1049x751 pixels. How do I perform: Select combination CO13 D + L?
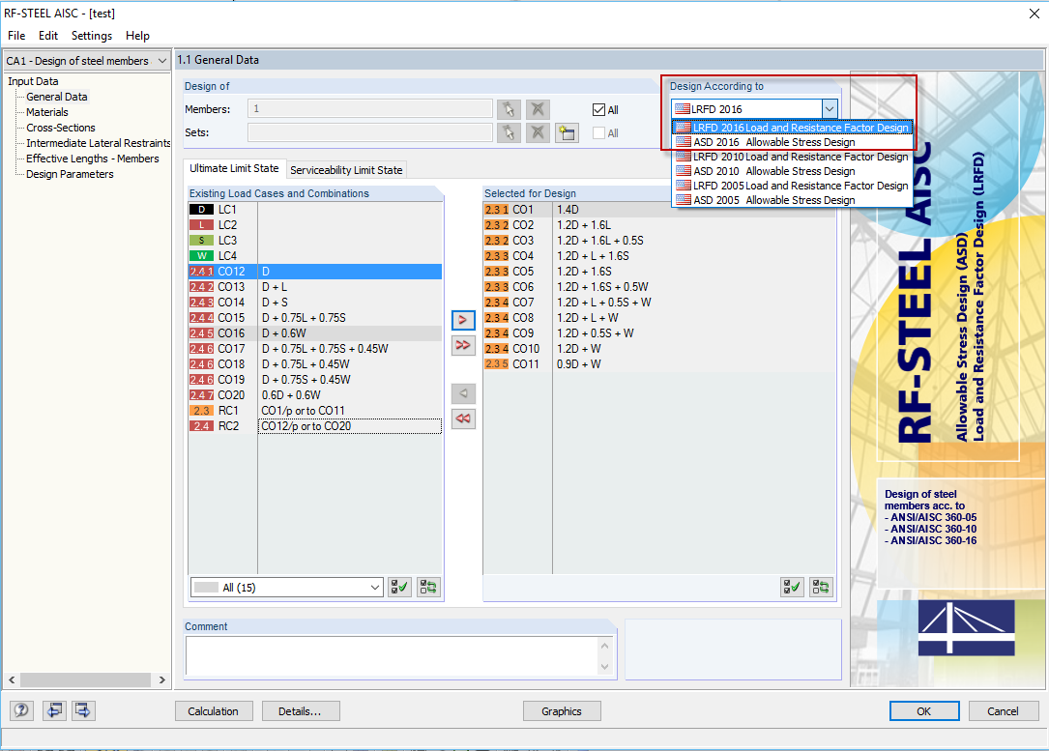(315, 286)
